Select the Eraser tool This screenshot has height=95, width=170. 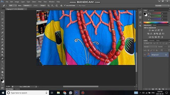[2, 45]
